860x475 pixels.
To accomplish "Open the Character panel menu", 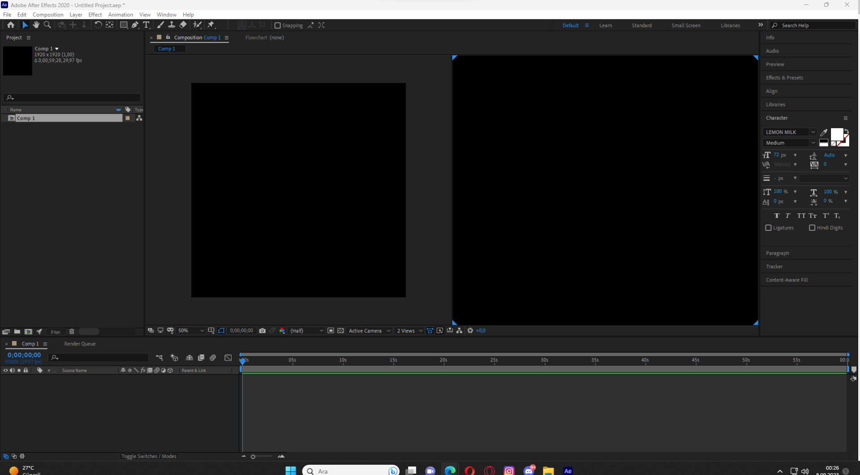I will click(846, 118).
